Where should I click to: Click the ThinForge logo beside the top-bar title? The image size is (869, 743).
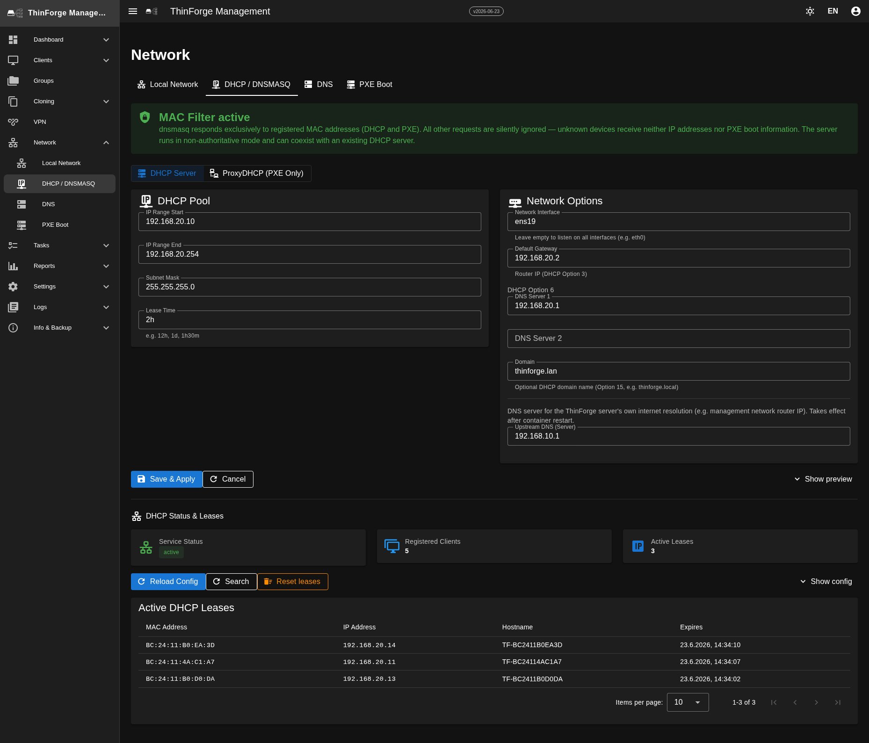click(x=152, y=11)
